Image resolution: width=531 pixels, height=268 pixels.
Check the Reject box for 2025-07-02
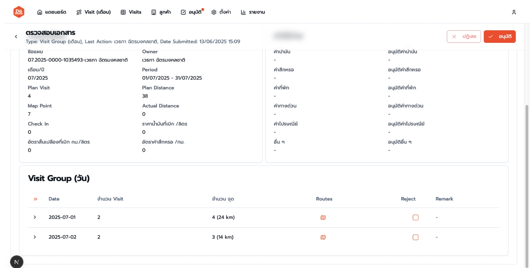click(415, 237)
